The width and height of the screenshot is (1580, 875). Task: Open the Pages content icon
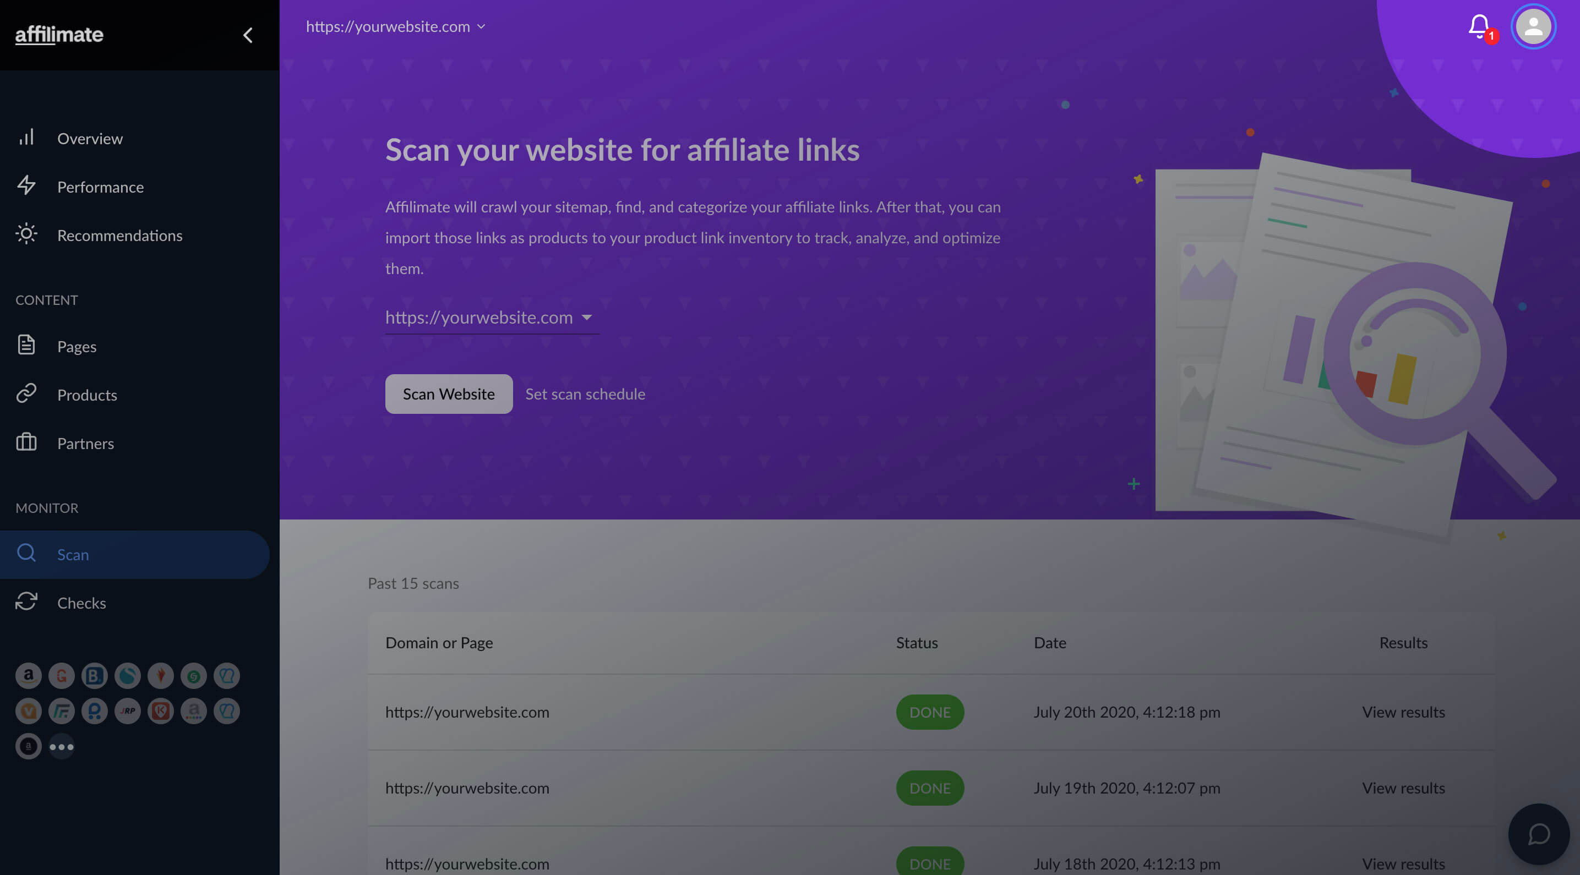26,346
